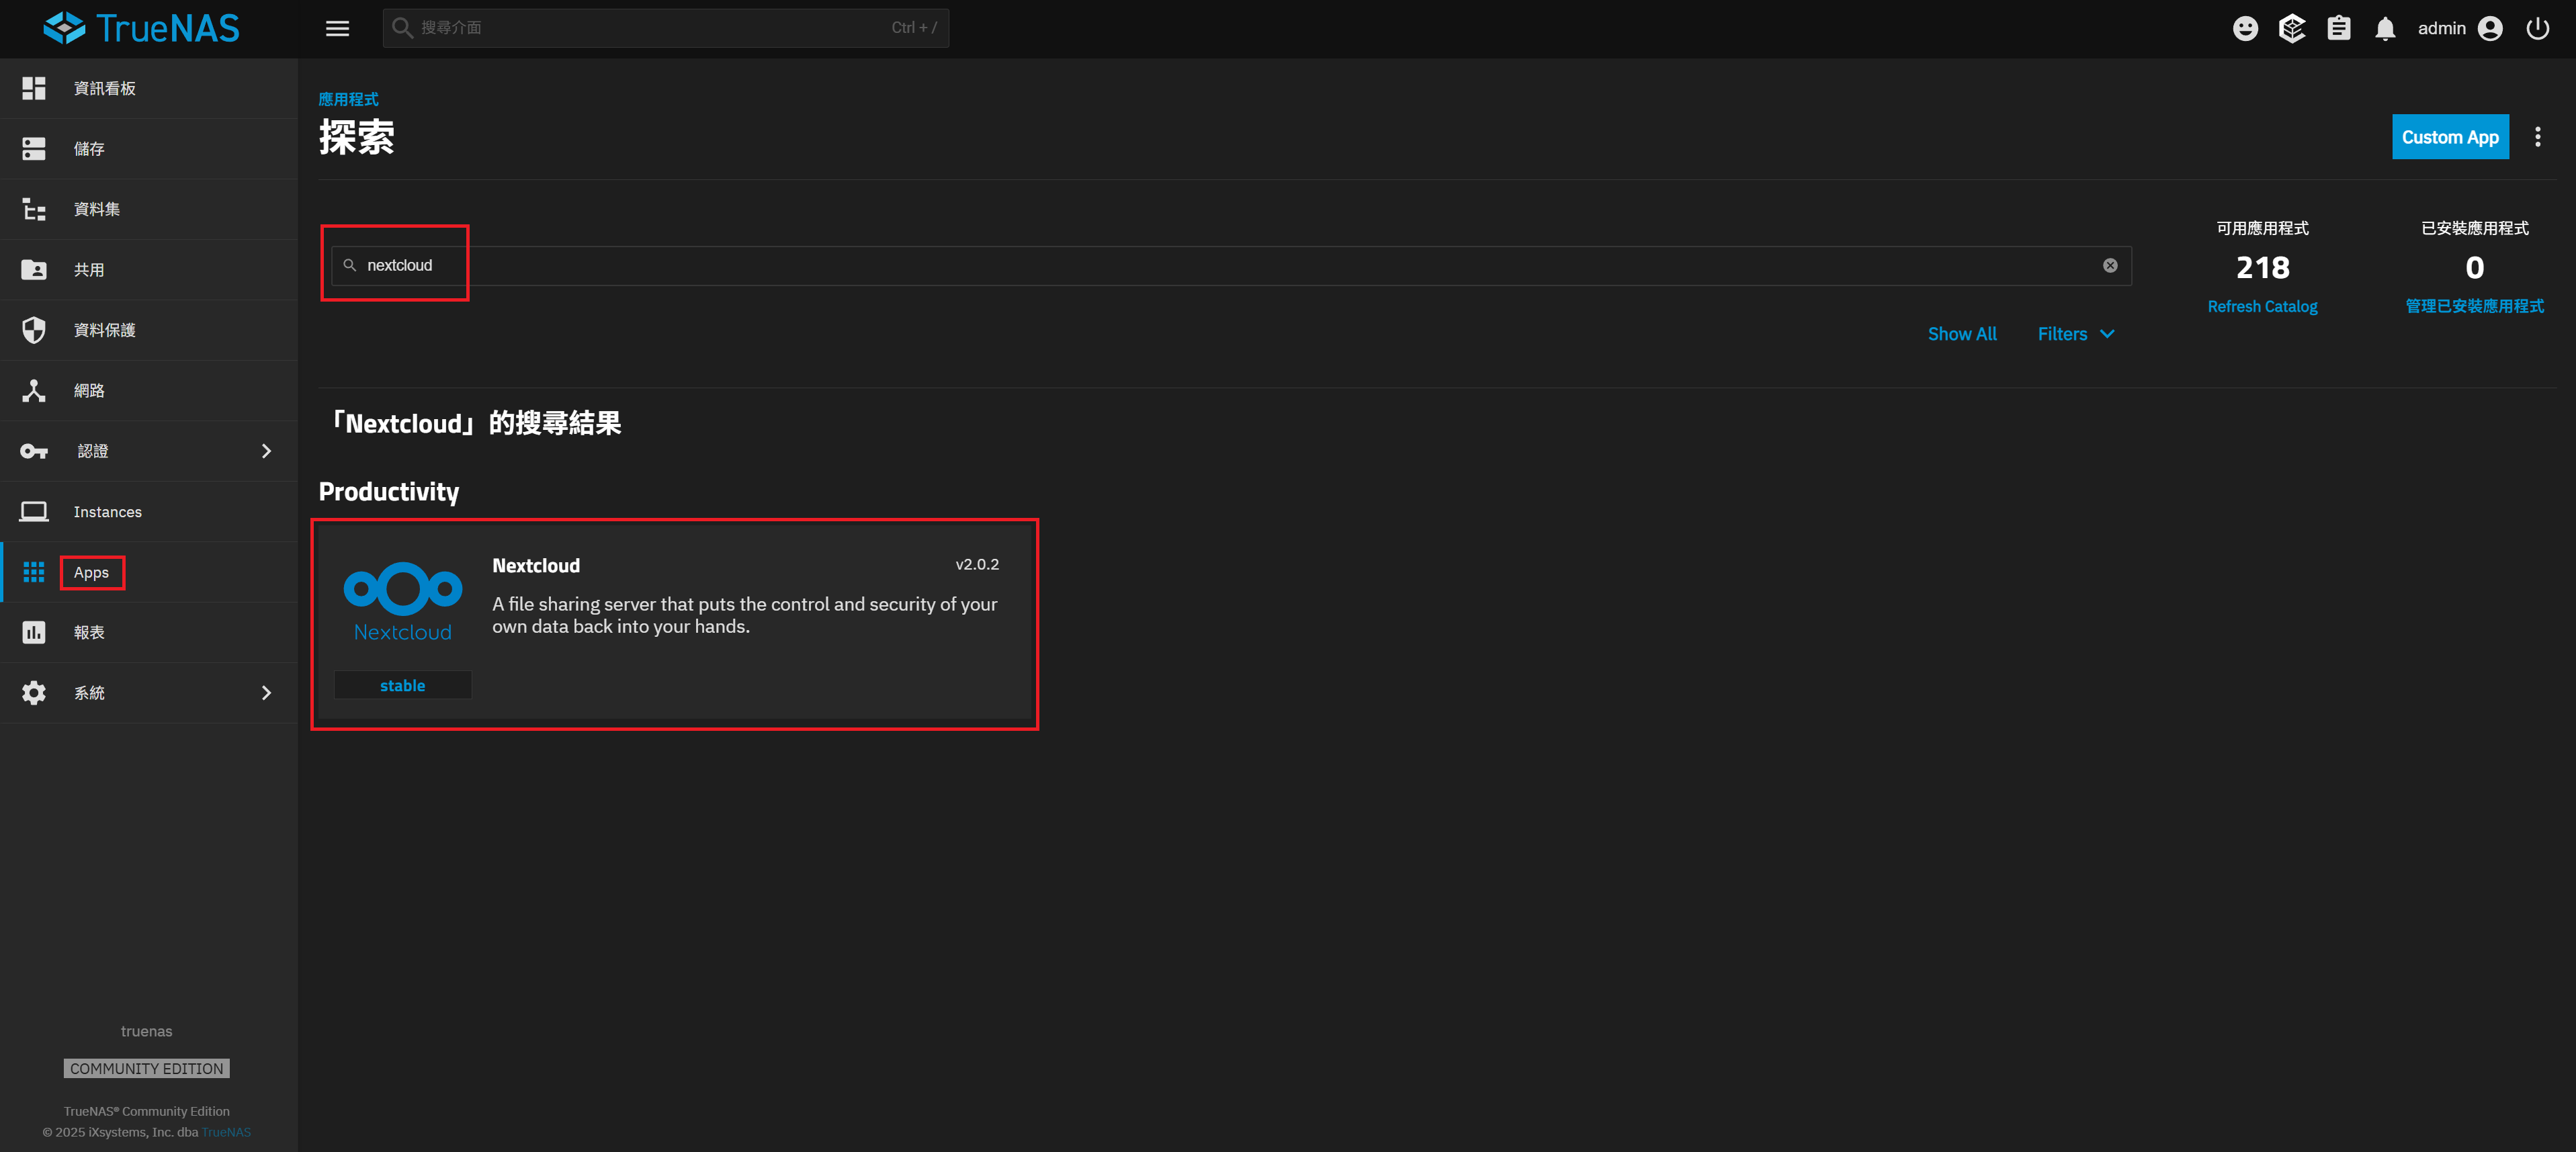Click 管理已安裝應用程式 link
The image size is (2576, 1152).
(x=2474, y=306)
